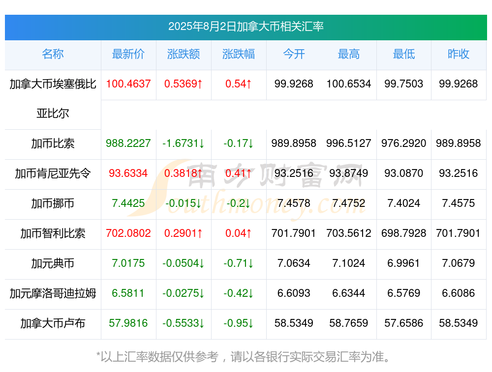Click highest value 58.7659
Image resolution: width=492 pixels, height=372 pixels.
click(x=349, y=323)
